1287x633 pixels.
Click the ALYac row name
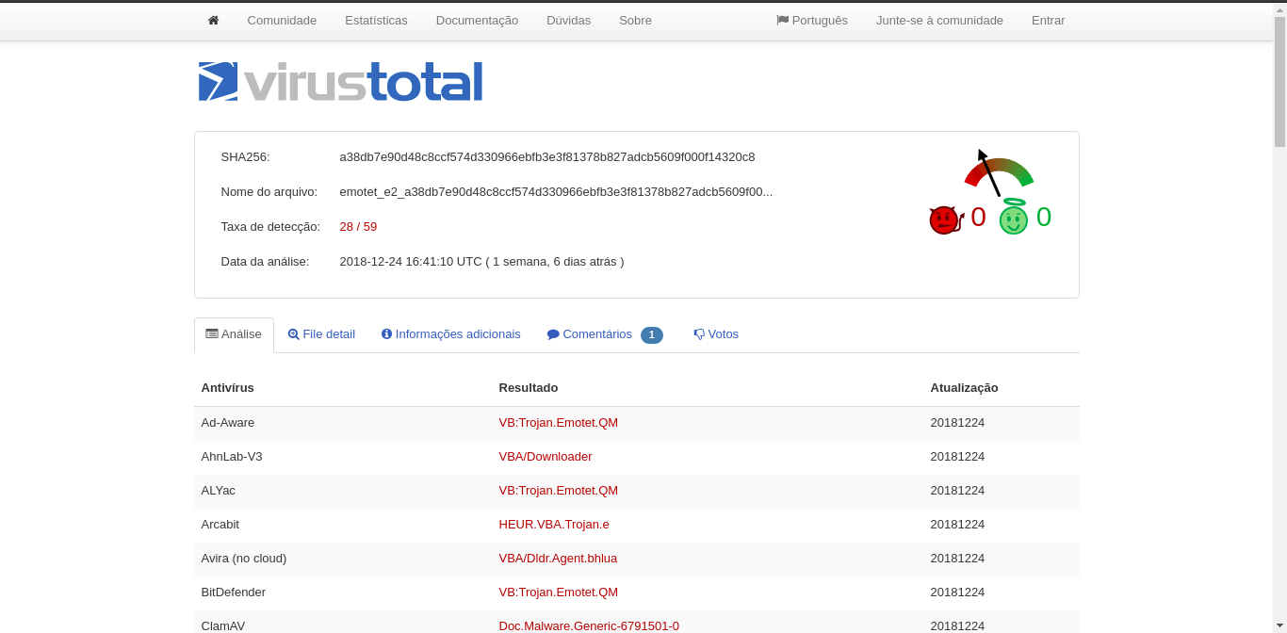coord(219,491)
